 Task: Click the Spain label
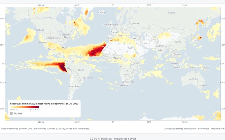coord(110,38)
